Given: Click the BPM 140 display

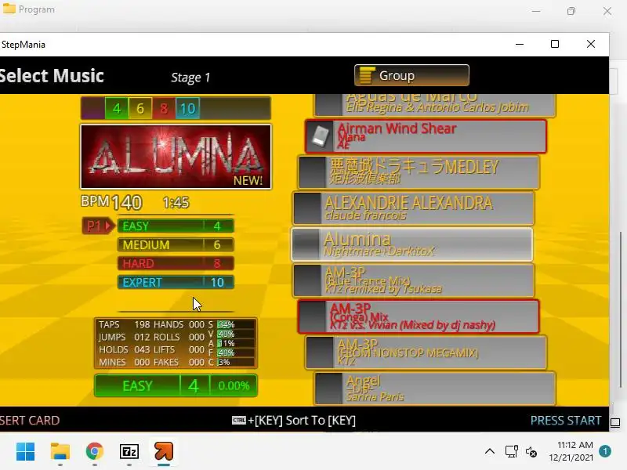Looking at the screenshot, I should click(x=111, y=202).
